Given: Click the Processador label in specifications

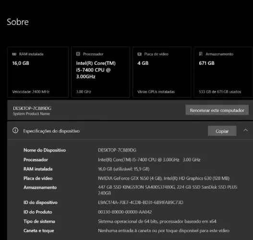Looking at the screenshot, I should [36, 160].
